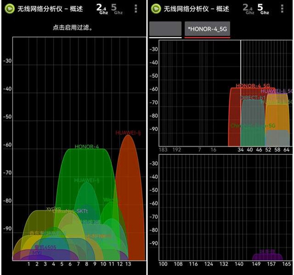Tap the green ChinaNet 5G network label
Screen dimensions: 294x275
click(x=253, y=126)
